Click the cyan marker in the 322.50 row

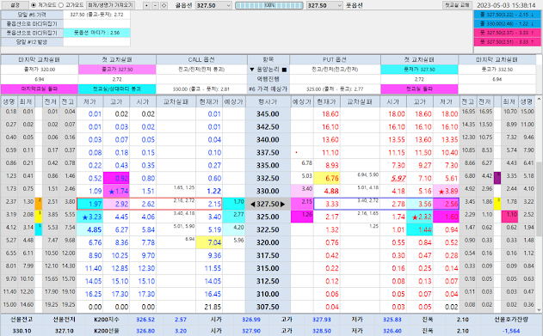pyautogui.click(x=39, y=229)
